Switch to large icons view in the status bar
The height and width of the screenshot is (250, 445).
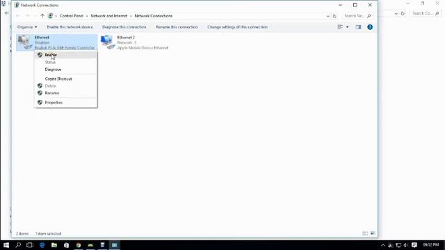[373, 233]
